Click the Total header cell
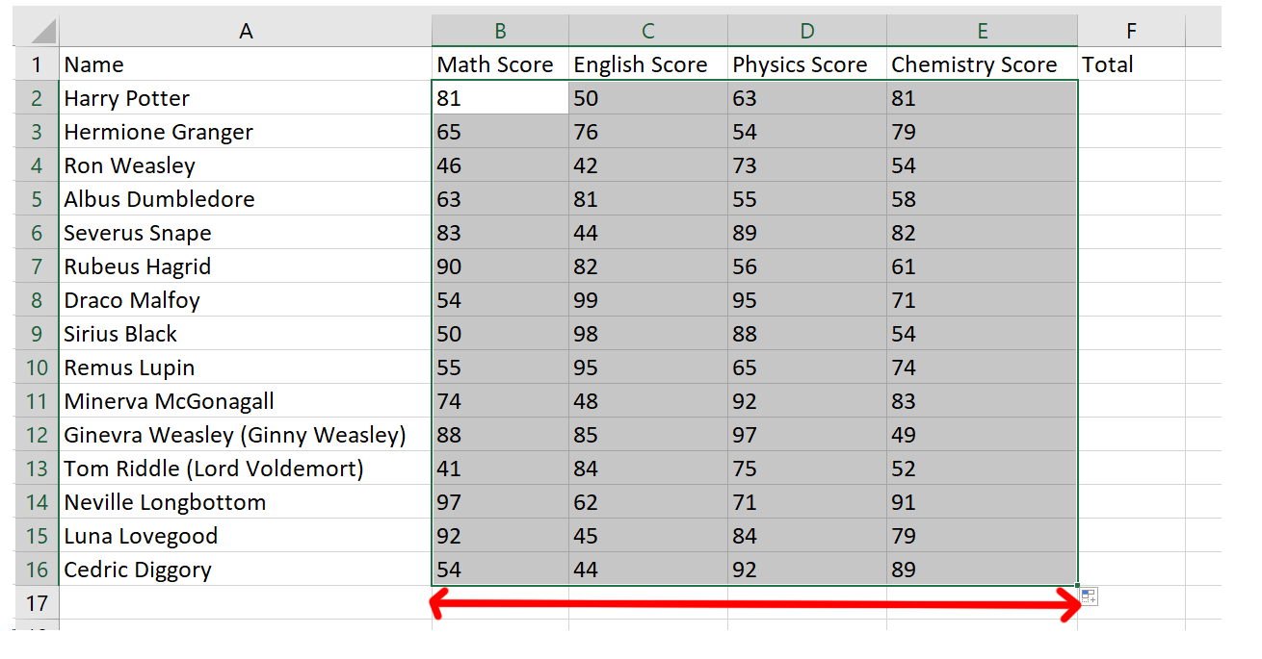Screen dimensions: 1262x659 pyautogui.click(x=1131, y=64)
